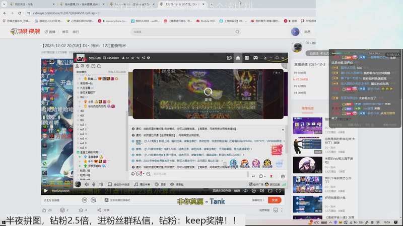
Task: Toggle the YY speaker volume icon
Action: [87, 184]
